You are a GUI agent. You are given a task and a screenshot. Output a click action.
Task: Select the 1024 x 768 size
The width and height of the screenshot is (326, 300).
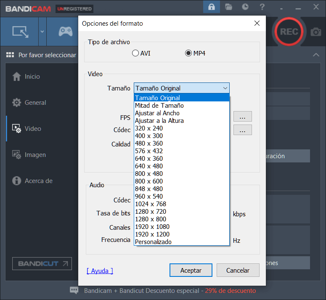pos(182,204)
